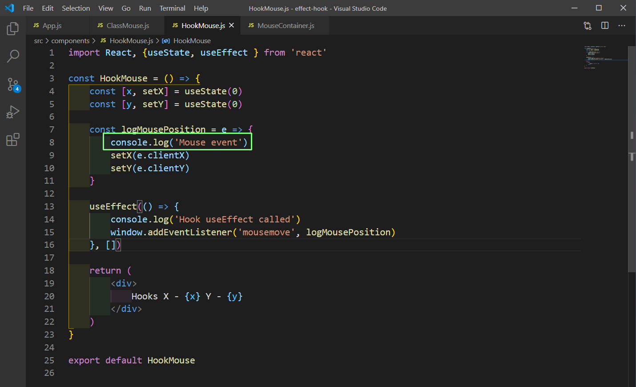Open Source Control view with badge 4
Viewport: 636px width, 387px height.
[13, 85]
